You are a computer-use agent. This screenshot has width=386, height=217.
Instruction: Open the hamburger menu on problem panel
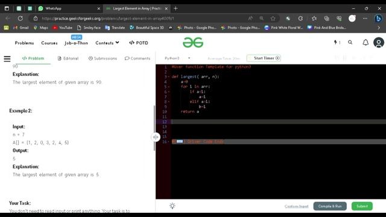tap(7, 58)
